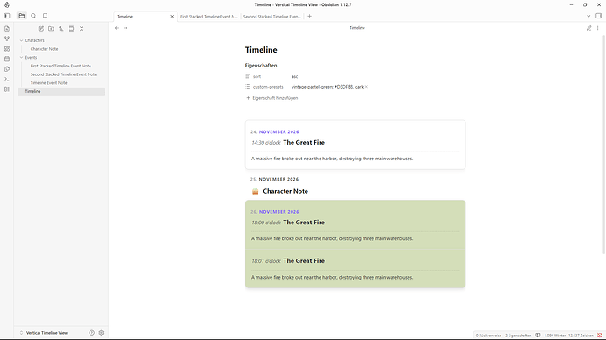606x340 pixels.
Task: Click the vertical scrollbar of the note
Action: 603,145
